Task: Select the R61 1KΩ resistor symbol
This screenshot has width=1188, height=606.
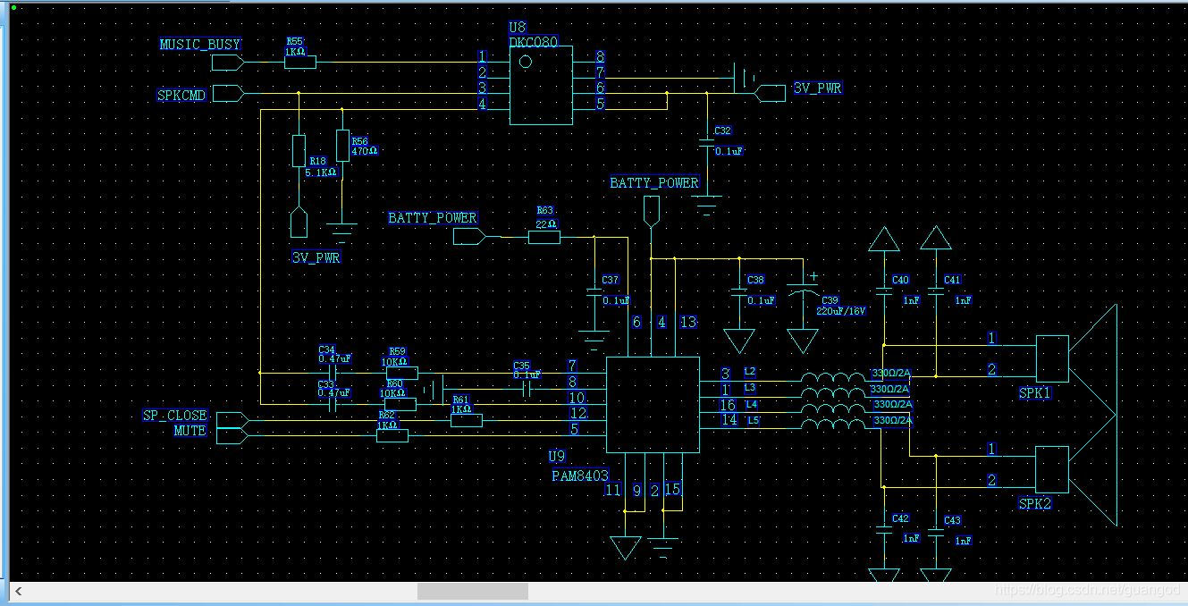Action: (x=467, y=420)
